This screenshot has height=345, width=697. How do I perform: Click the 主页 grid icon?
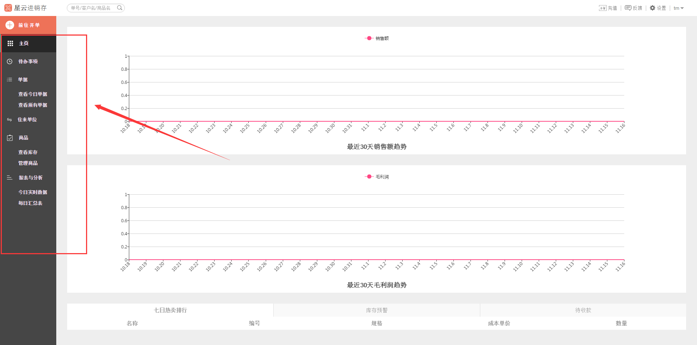pyautogui.click(x=10, y=43)
